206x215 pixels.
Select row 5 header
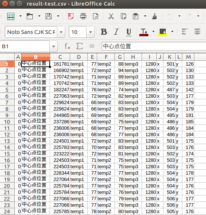(x=7, y=90)
